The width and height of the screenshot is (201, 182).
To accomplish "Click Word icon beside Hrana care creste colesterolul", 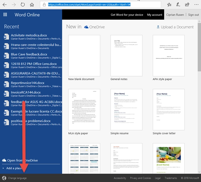I will point(6,46).
